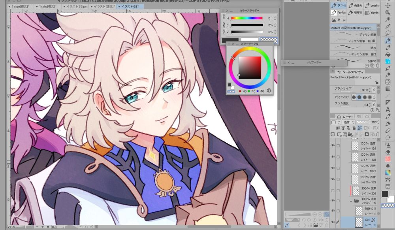The height and width of the screenshot is (230, 395).
Task: Adjust the saturation value stepper
Action: click(x=275, y=25)
